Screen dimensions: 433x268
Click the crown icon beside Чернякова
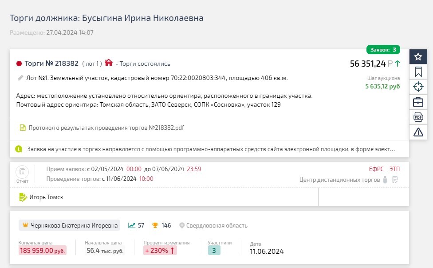pyautogui.click(x=25, y=225)
